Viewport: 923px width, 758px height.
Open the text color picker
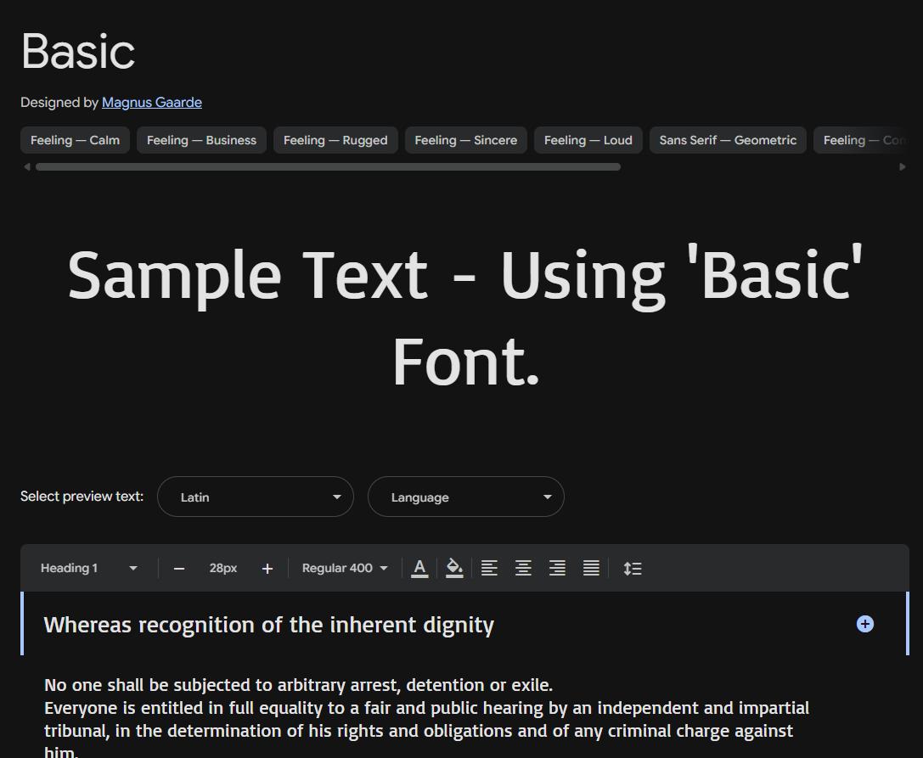tap(419, 569)
